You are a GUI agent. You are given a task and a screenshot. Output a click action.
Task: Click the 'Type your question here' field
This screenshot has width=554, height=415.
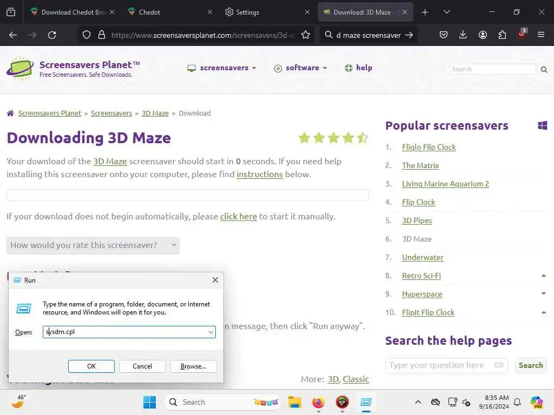(446, 365)
